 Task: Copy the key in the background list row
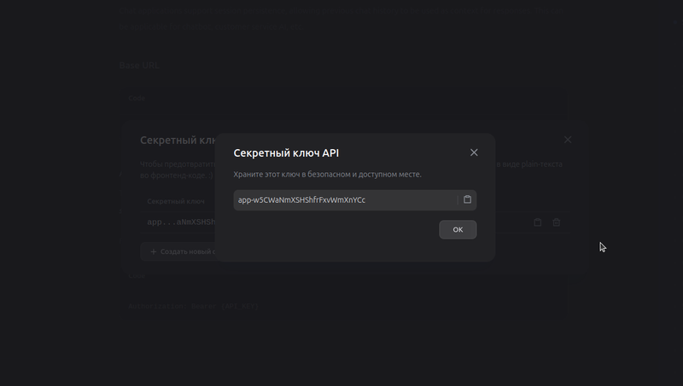pos(538,222)
